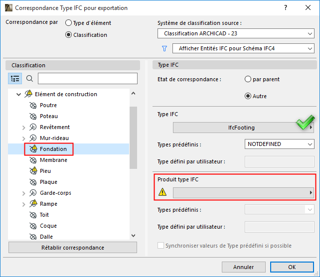Select the Membrane tree item
320x277 pixels.
point(53,160)
